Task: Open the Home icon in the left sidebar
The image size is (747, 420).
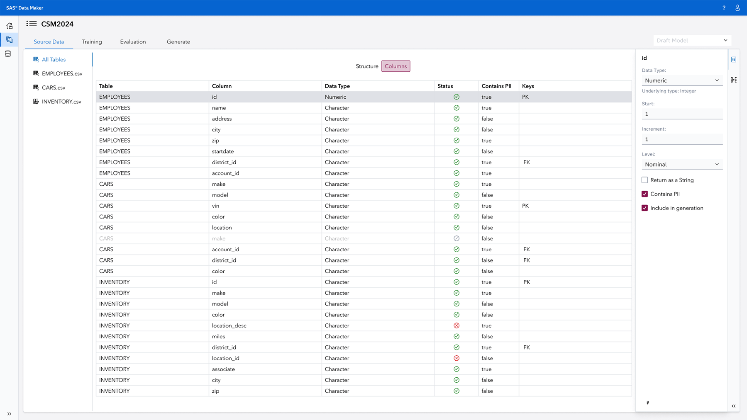Action: (x=9, y=26)
